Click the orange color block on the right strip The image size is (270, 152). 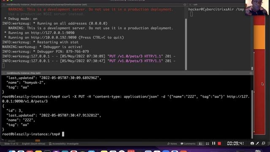click(259, 38)
